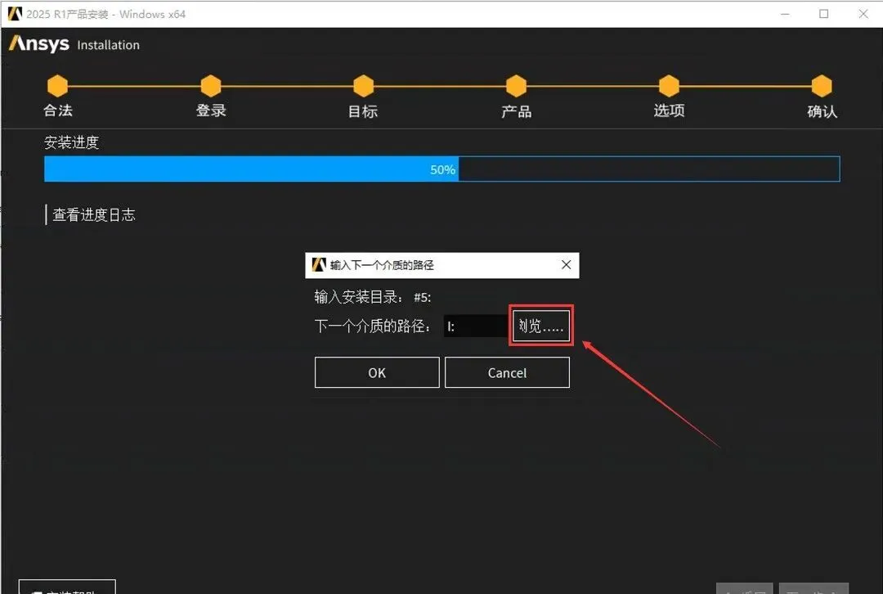Confirm the media path with OK
883x594 pixels.
pyautogui.click(x=377, y=372)
